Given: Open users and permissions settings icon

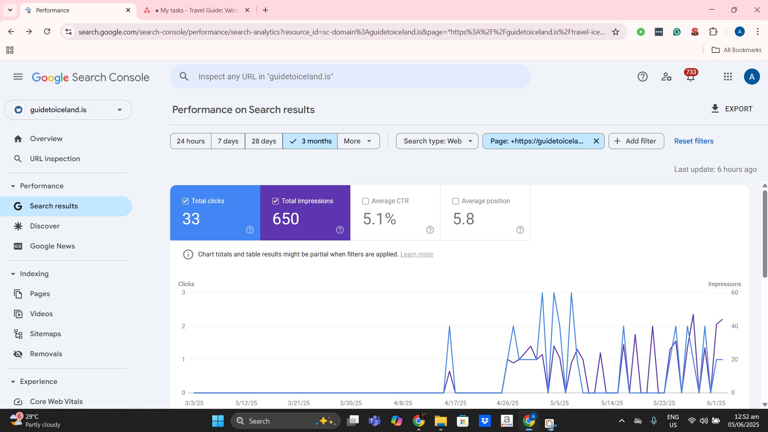Looking at the screenshot, I should tap(666, 77).
